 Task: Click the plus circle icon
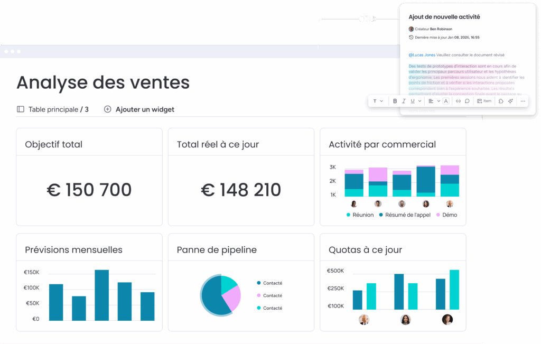[x=108, y=109]
